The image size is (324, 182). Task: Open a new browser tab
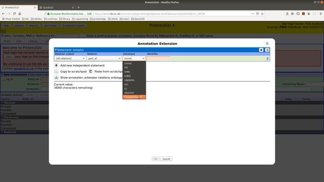pos(78,8)
